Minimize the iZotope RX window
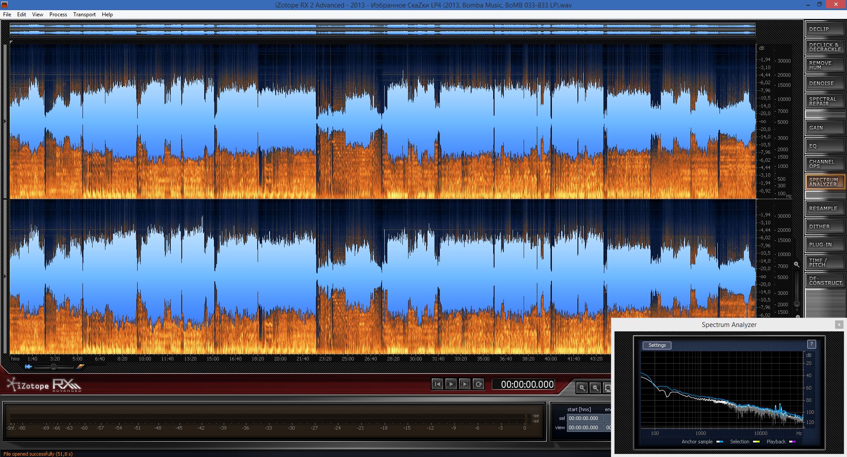Viewport: 847px width, 457px height. (x=808, y=5)
